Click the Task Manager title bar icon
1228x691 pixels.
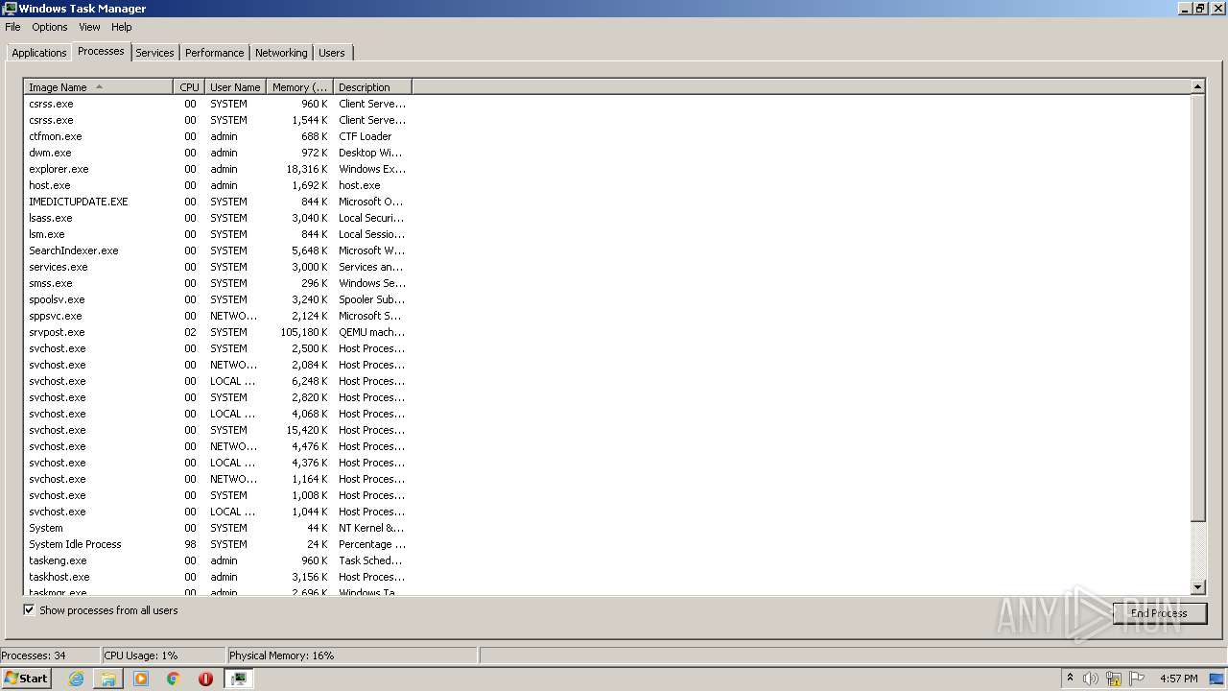coord(9,8)
